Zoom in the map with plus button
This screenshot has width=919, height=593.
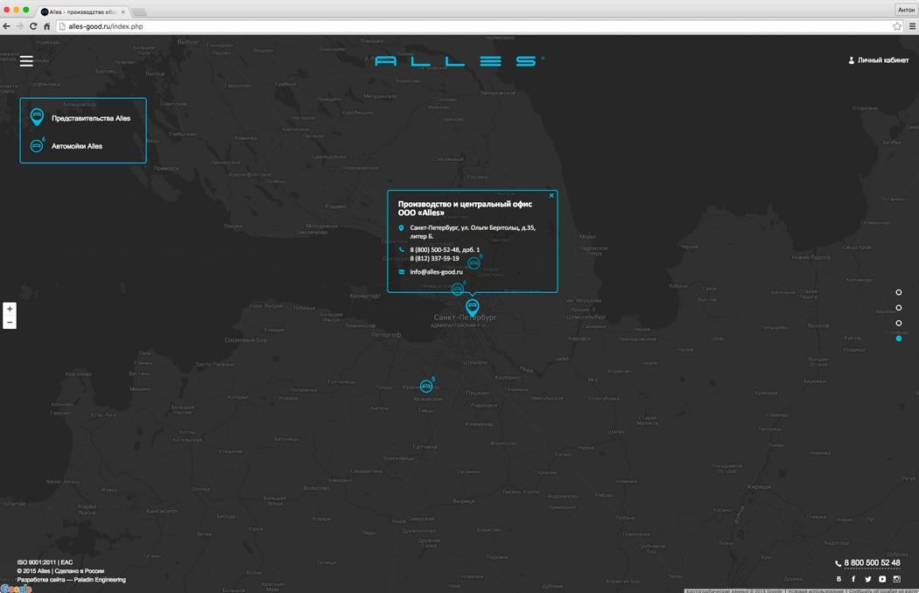tap(10, 309)
